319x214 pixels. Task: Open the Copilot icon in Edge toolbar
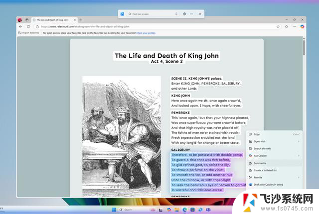[302, 26]
